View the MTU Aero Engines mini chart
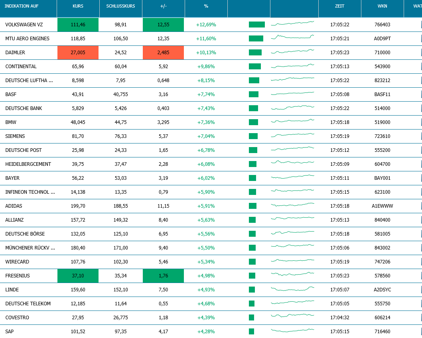Viewport: 422px width, 338px height. pos(292,37)
